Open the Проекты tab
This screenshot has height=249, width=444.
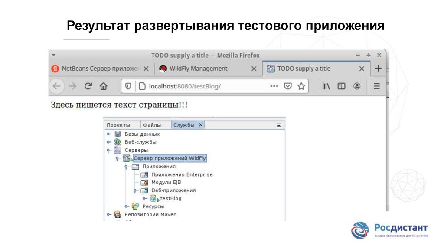pyautogui.click(x=118, y=125)
